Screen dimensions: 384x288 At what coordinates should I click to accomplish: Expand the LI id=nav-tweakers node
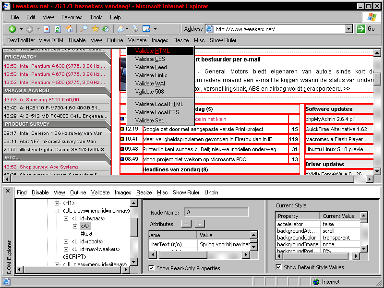(x=66, y=249)
